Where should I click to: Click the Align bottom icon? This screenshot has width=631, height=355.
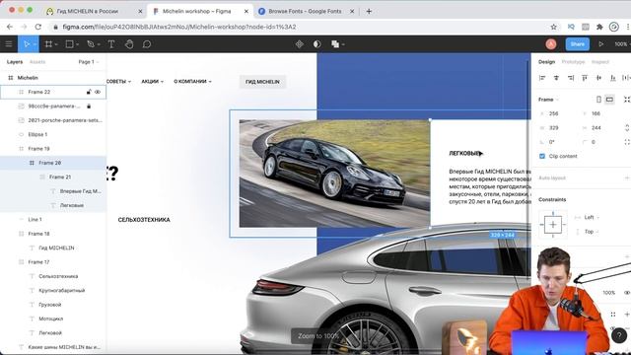pyautogui.click(x=613, y=78)
